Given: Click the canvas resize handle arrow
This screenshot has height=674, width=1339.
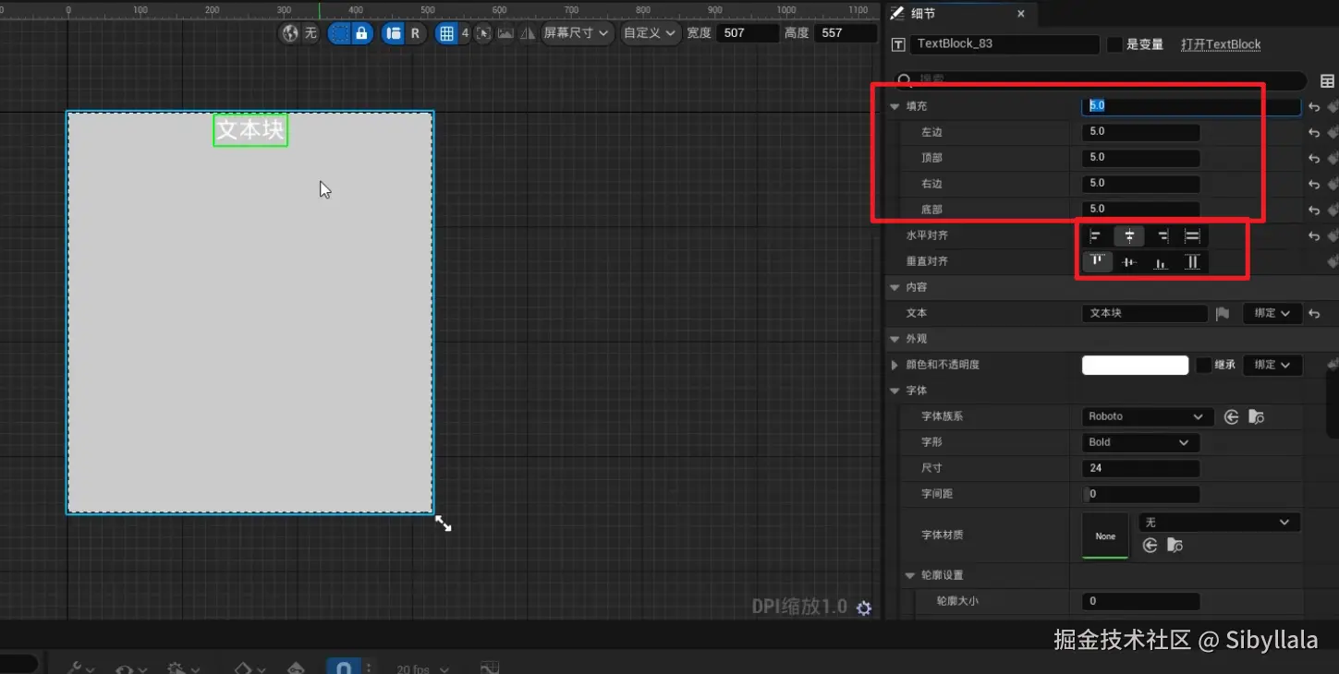Looking at the screenshot, I should pyautogui.click(x=444, y=523).
